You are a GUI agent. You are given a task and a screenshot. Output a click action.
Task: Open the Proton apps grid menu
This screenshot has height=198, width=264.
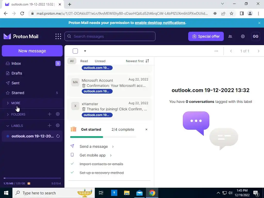(58, 36)
